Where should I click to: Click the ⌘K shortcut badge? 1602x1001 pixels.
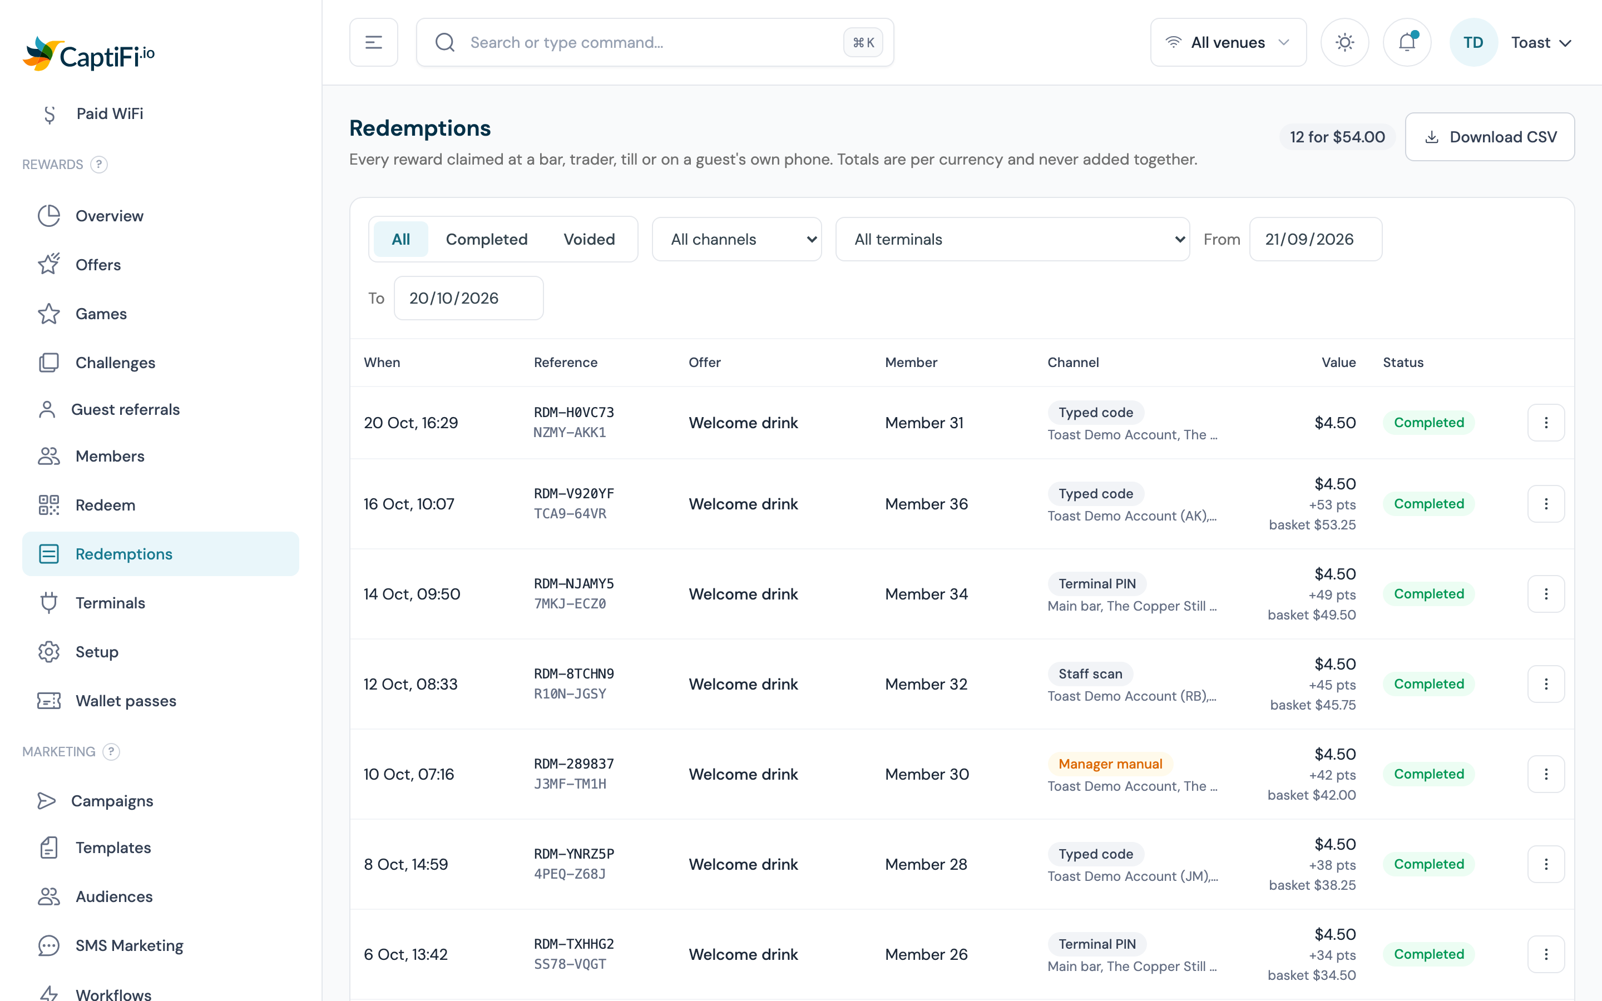coord(863,42)
